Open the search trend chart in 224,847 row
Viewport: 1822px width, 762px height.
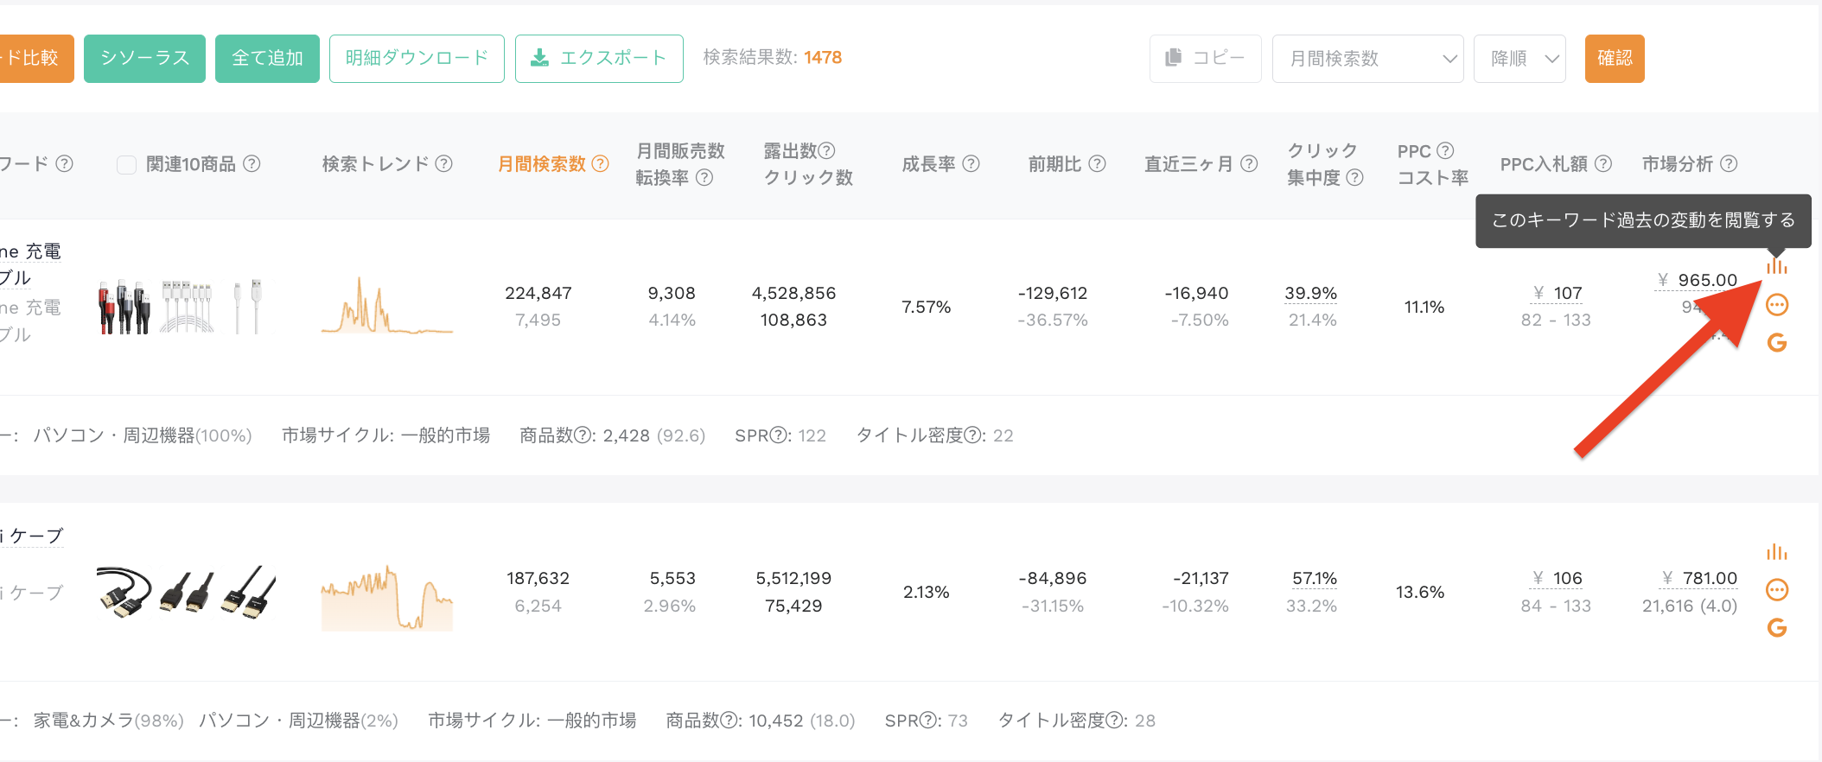tap(387, 305)
